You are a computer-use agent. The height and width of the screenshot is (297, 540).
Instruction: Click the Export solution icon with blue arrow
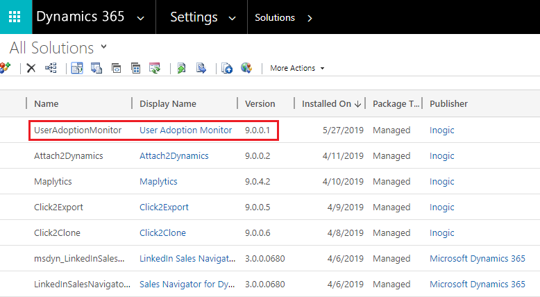(x=201, y=68)
